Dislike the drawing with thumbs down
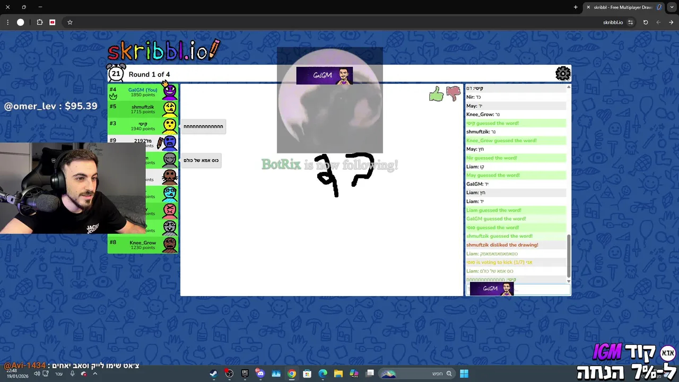This screenshot has width=679, height=382. tap(453, 94)
